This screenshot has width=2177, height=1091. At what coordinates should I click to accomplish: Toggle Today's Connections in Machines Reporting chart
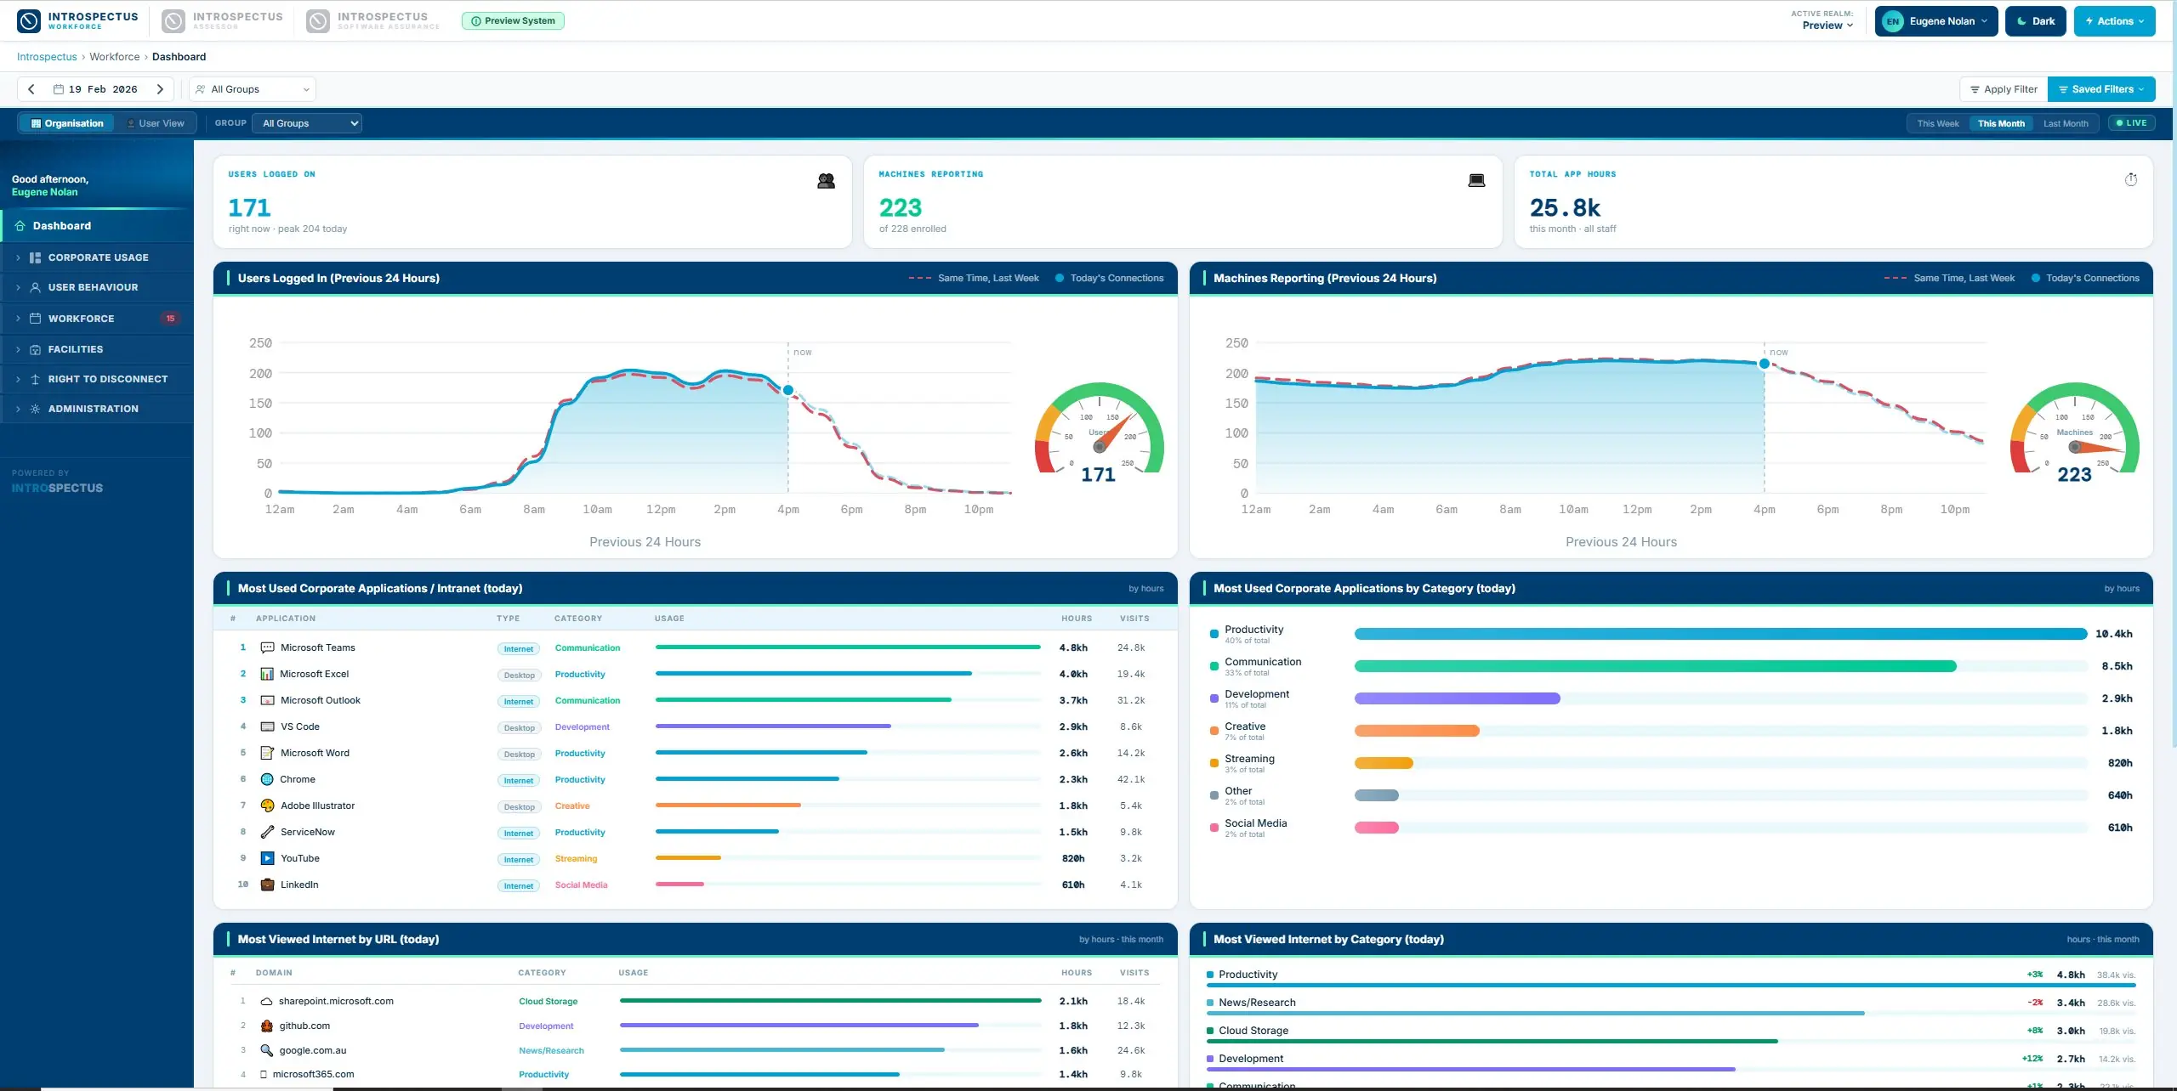pyautogui.click(x=2085, y=278)
